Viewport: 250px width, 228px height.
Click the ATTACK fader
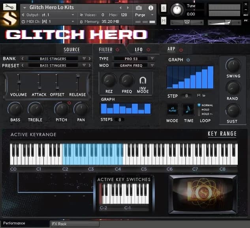tap(39, 82)
